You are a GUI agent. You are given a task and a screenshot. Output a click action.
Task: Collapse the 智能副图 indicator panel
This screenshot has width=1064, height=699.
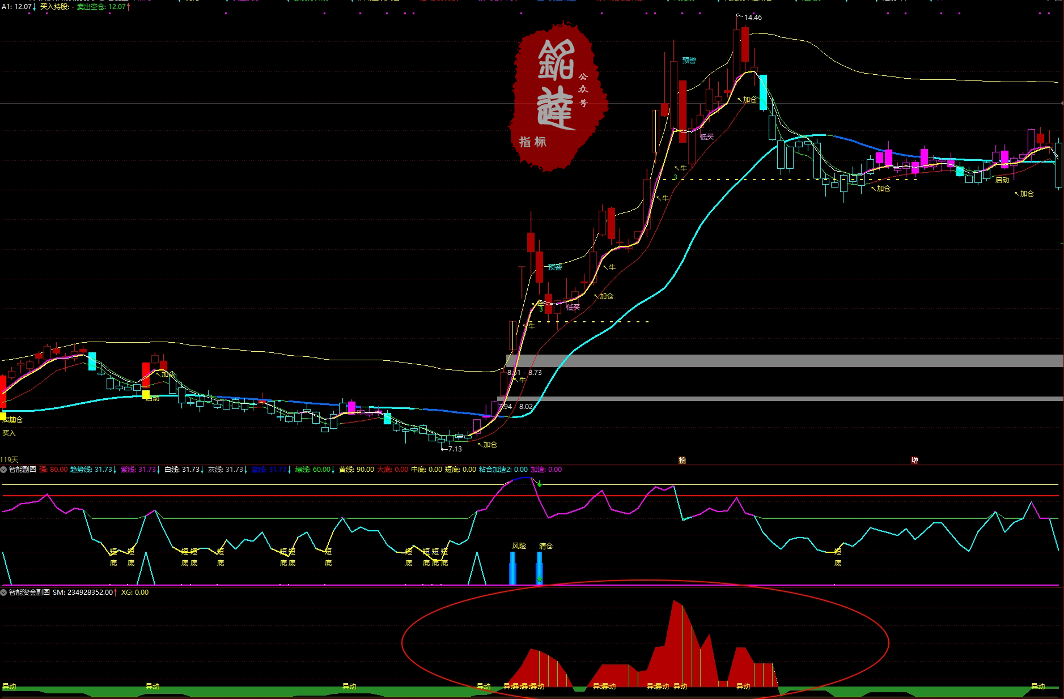(4, 470)
